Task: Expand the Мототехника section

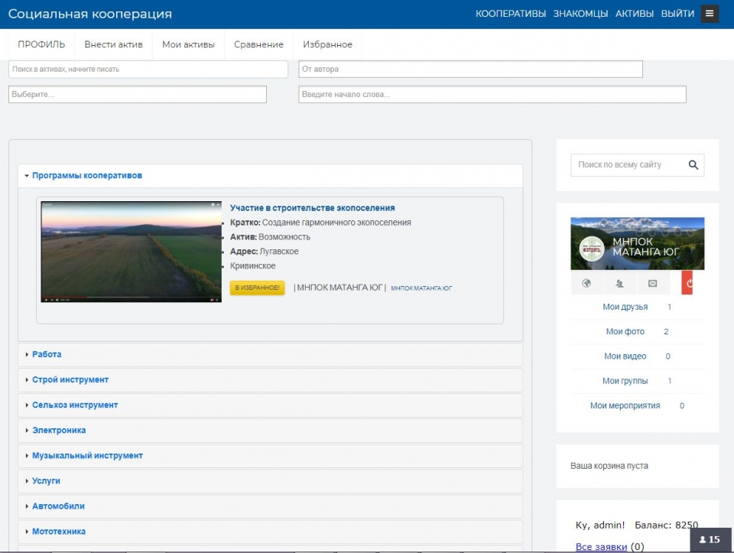Action: tap(270, 532)
